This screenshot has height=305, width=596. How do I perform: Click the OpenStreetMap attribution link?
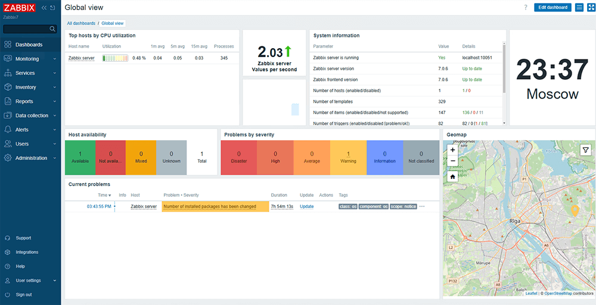(x=559, y=293)
